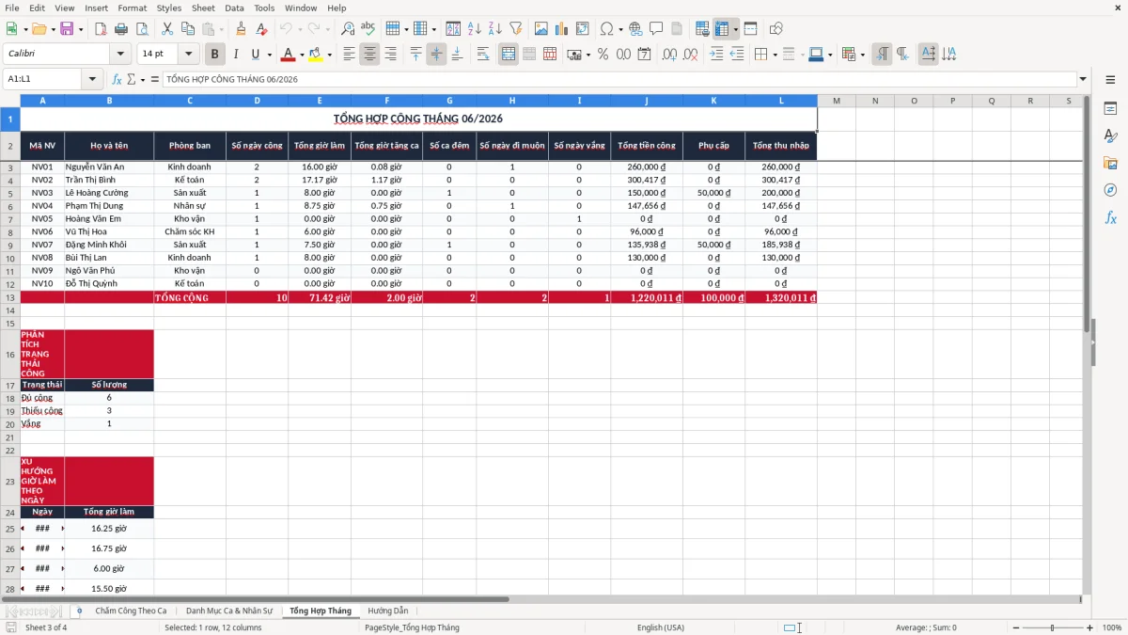Open the Open-file dropdown arrow

point(52,29)
